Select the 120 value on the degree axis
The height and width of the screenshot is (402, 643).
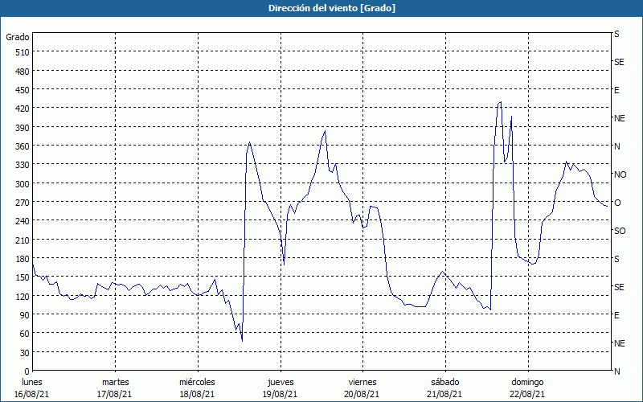tap(23, 296)
